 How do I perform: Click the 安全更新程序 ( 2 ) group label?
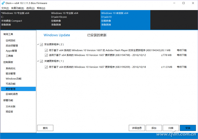[x=54, y=45]
